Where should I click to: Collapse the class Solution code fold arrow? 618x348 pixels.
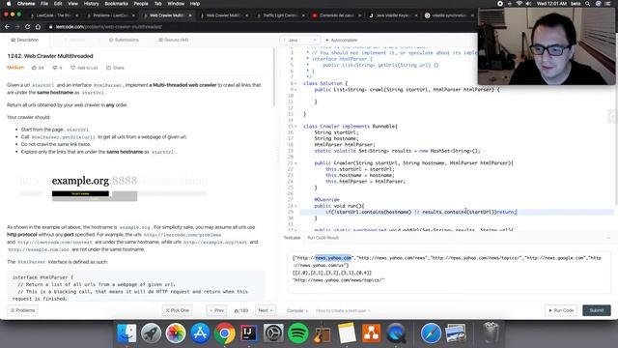tap(296, 84)
